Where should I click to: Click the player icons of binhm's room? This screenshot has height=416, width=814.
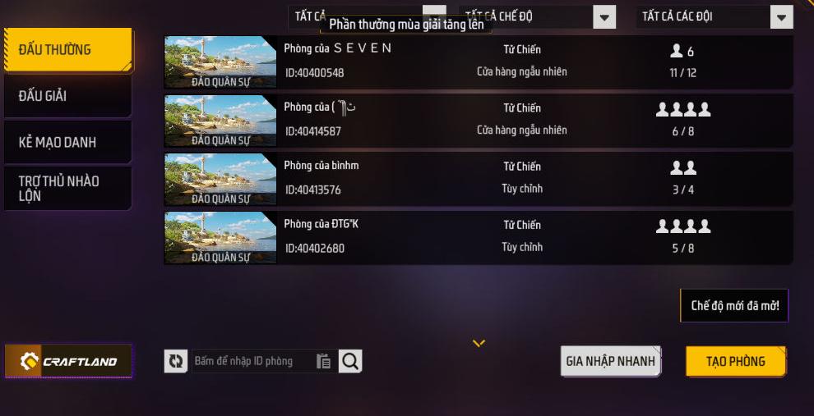683,168
